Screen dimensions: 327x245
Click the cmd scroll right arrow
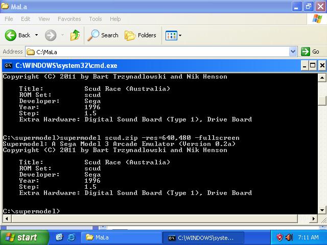[x=313, y=219]
